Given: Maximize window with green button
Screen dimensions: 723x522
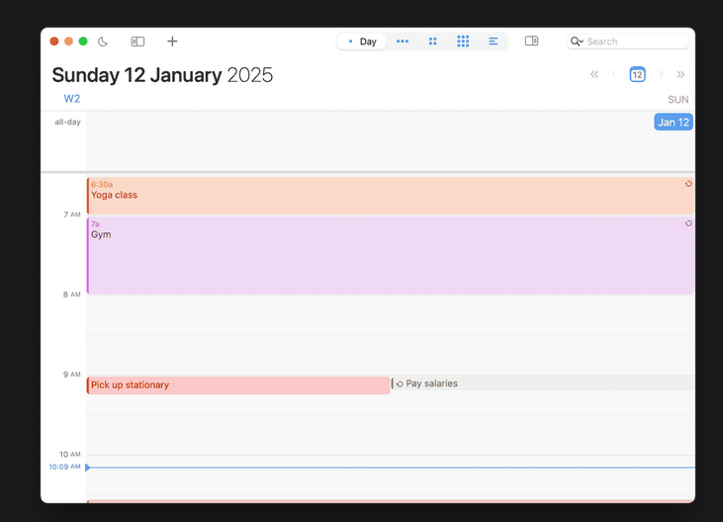Looking at the screenshot, I should [83, 42].
